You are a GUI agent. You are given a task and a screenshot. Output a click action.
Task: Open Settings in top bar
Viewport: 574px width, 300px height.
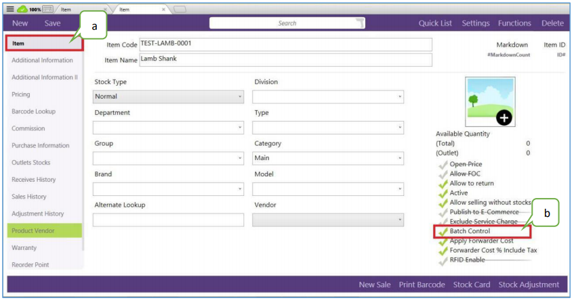476,23
